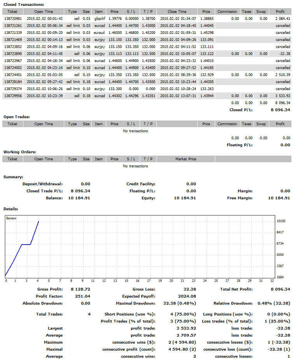
Task: Click profit value 2 510.39
Action: (283, 75)
